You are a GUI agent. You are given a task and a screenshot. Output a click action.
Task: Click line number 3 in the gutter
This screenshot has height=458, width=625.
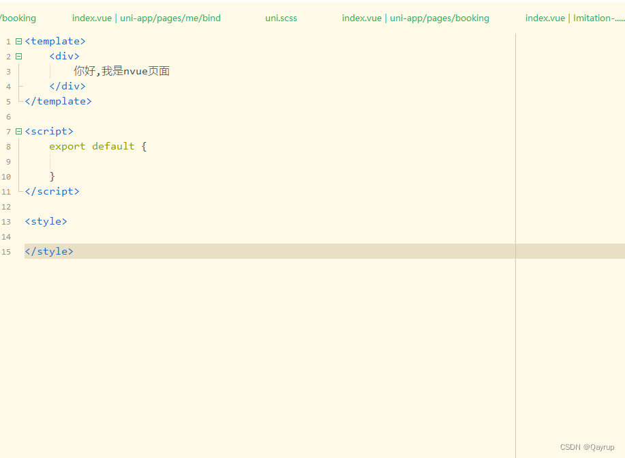[x=8, y=71]
